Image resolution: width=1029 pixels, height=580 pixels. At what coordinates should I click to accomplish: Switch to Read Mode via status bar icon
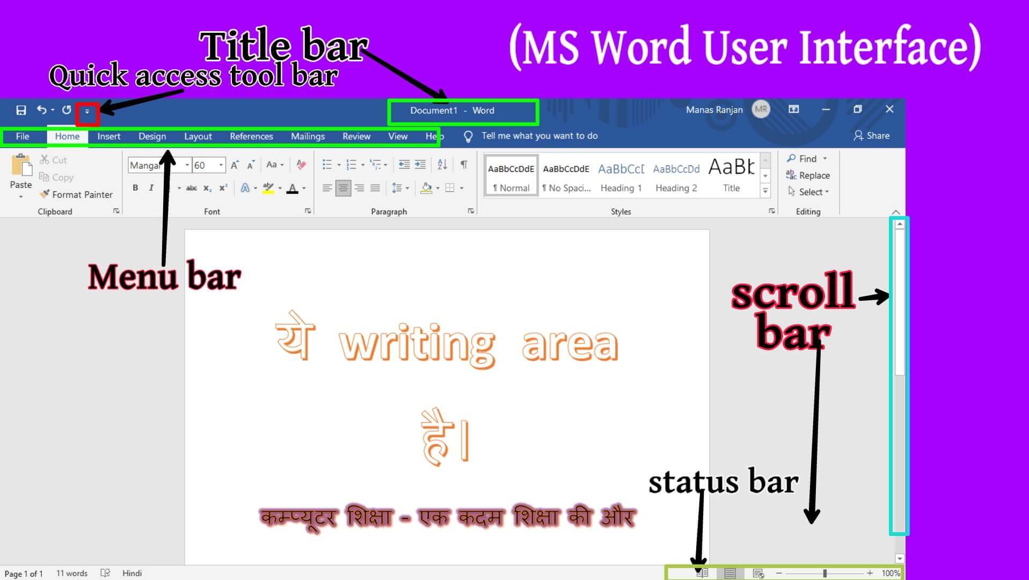pyautogui.click(x=702, y=572)
